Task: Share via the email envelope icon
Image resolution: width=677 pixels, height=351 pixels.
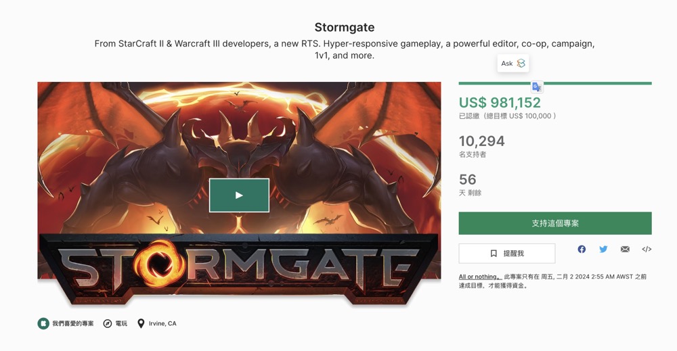Action: [x=625, y=250]
